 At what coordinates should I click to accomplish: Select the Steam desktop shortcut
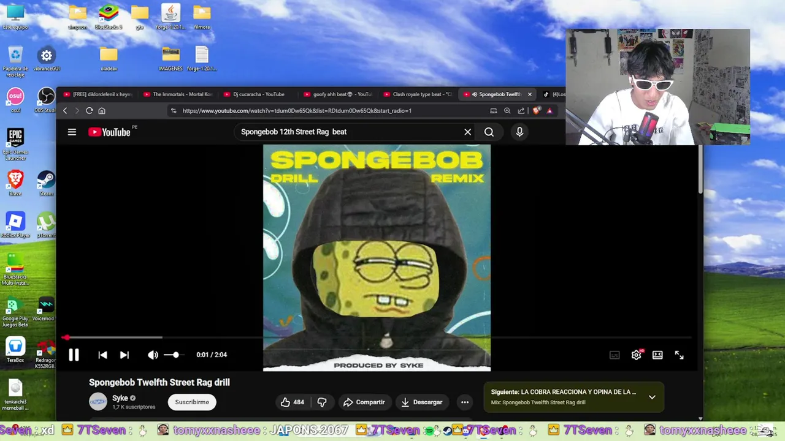point(46,183)
